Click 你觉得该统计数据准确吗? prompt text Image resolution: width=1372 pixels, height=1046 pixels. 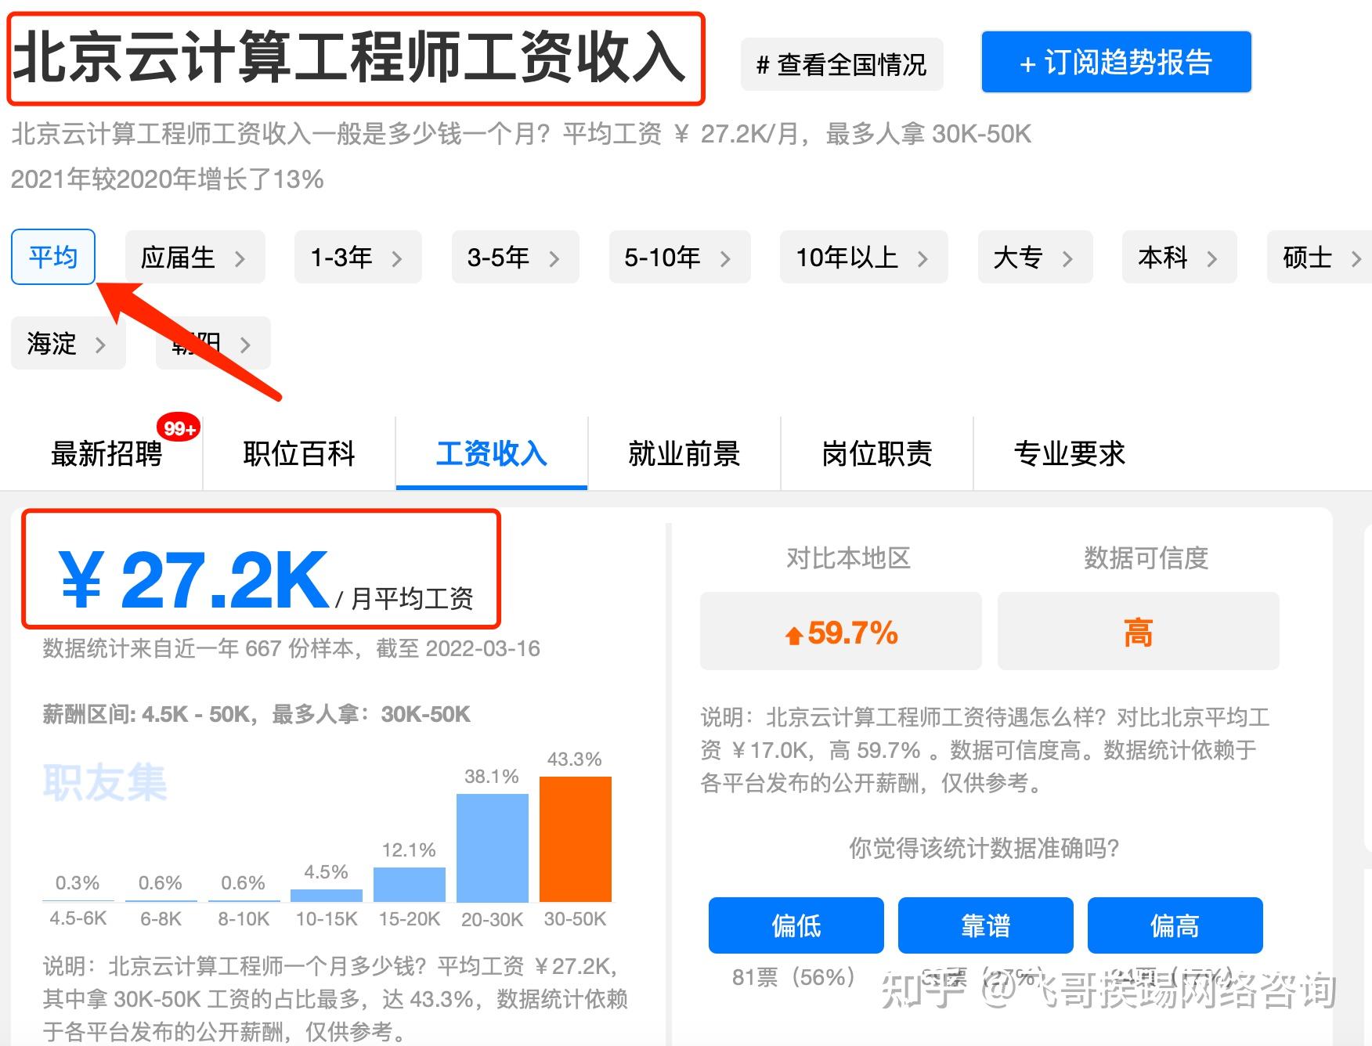pyautogui.click(x=984, y=847)
